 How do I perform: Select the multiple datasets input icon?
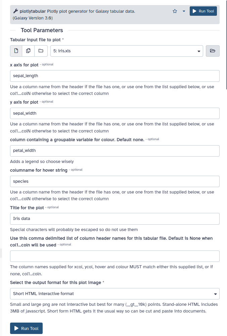pyautogui.click(x=29, y=51)
